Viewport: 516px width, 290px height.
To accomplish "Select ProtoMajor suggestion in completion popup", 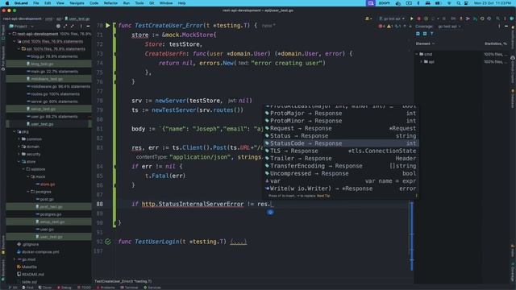I will point(341,114).
